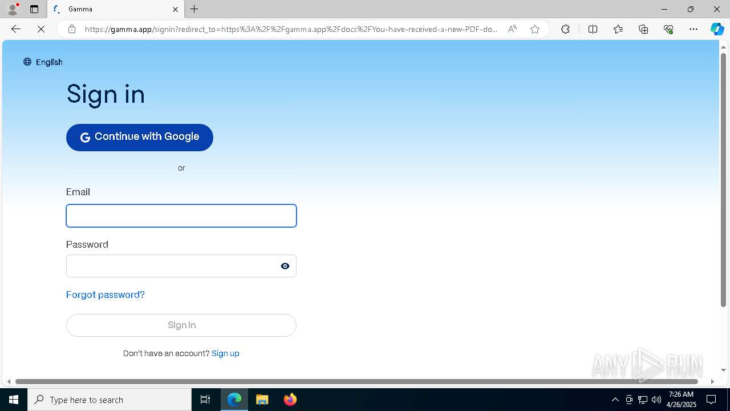Click the horizontal scrollbar
This screenshot has height=411, width=730.
tap(356, 381)
